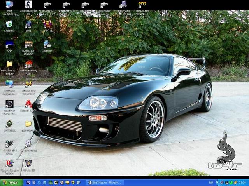Launch OpenTTD from the desktop

pyautogui.click(x=47, y=24)
